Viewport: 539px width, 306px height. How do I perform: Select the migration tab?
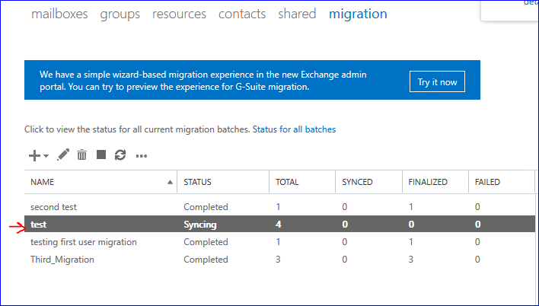tap(358, 14)
